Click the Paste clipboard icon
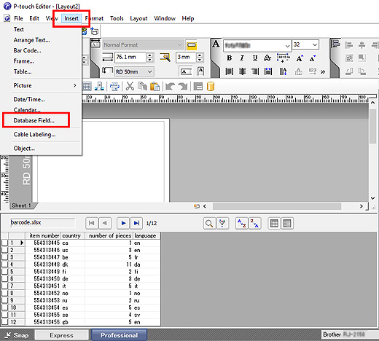 155,87
